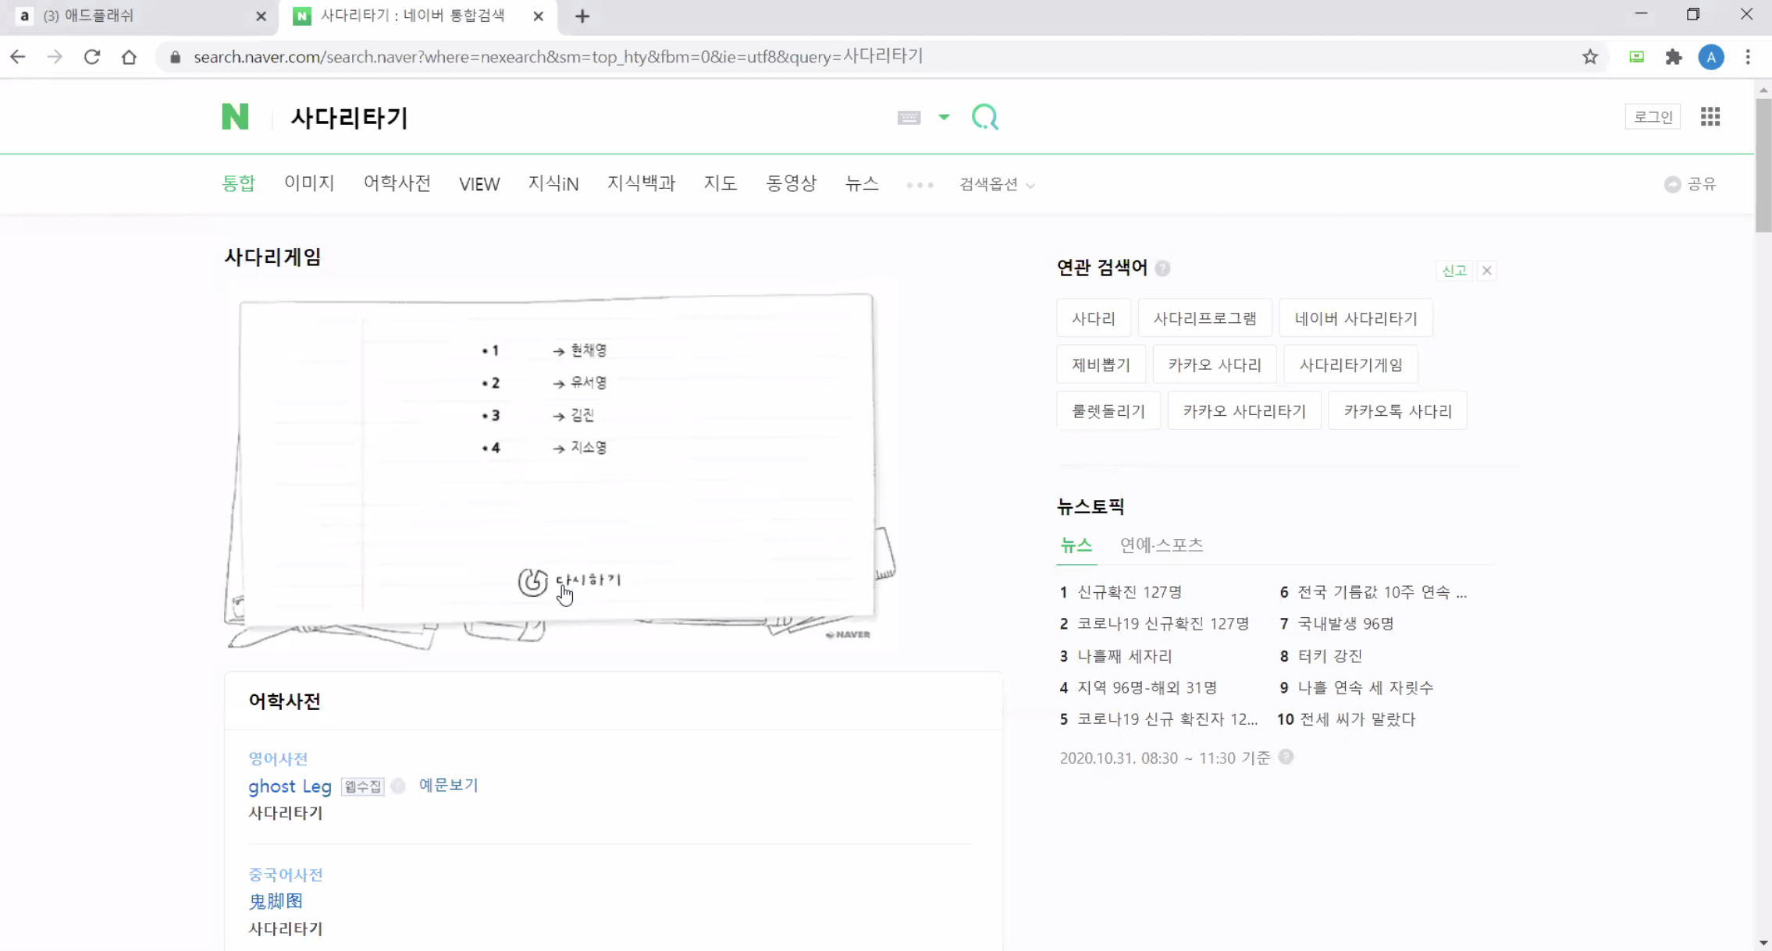Bookmark this page with the star icon

[1590, 56]
